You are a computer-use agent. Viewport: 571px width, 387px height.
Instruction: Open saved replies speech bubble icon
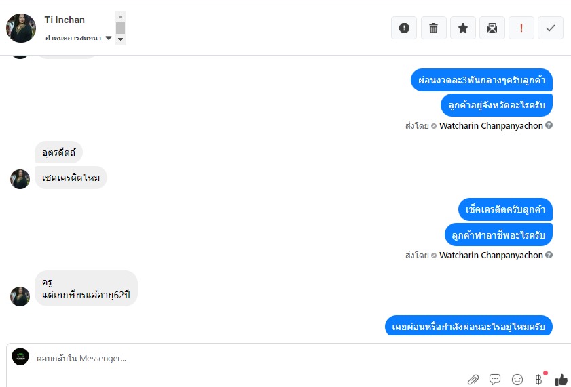(x=495, y=380)
